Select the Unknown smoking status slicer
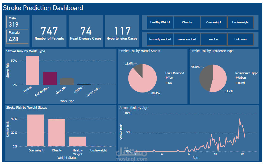Image resolution: width=263 pixels, height=165 pixels. click(x=240, y=39)
